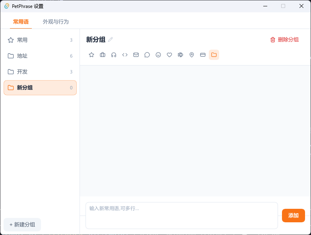Choose the code brackets icon for the group

coord(125,55)
